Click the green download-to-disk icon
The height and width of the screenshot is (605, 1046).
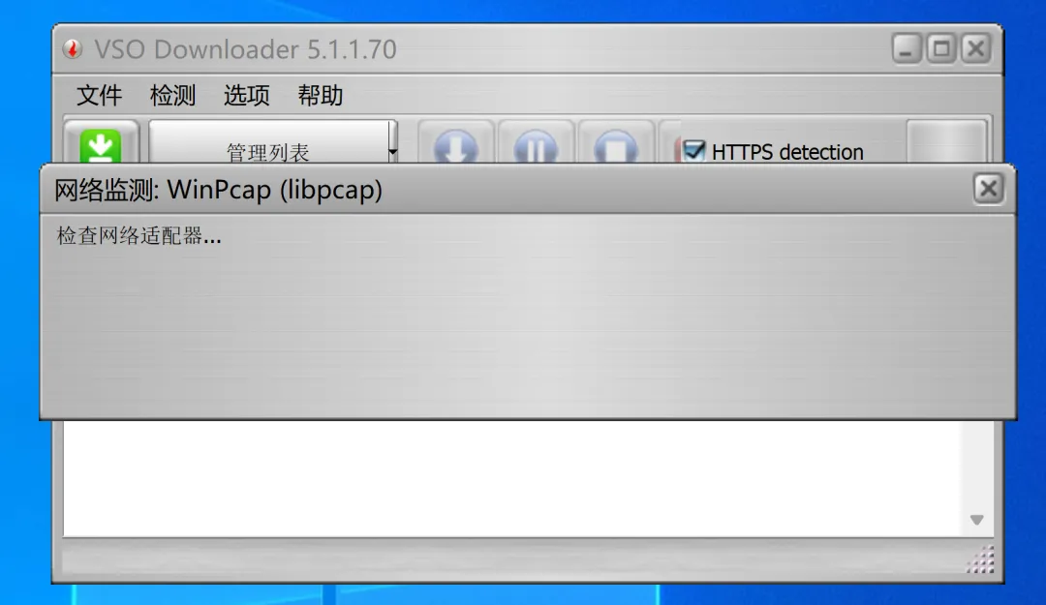[x=101, y=146]
